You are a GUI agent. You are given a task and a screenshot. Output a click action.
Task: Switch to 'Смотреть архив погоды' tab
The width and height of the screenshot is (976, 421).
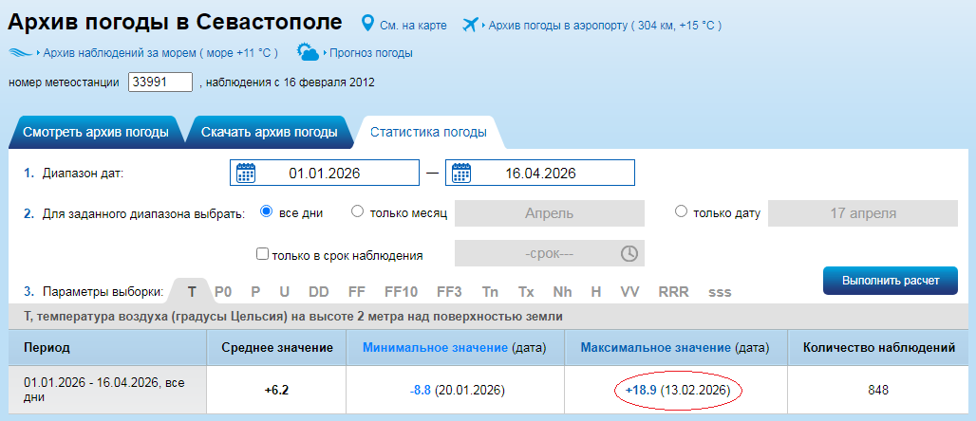click(95, 133)
